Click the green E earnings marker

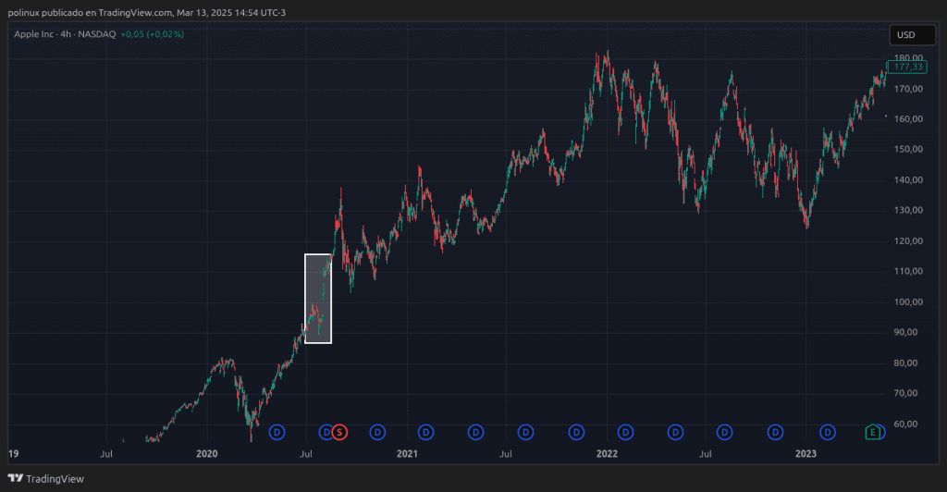tap(873, 432)
